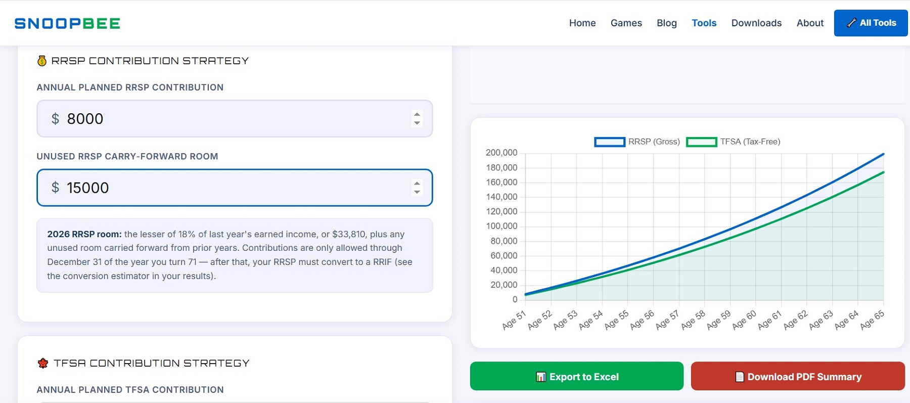
Task: Toggle the RRSP (Gross) legend series
Action: coord(637,142)
